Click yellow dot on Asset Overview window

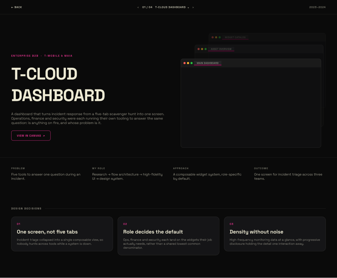coord(202,49)
